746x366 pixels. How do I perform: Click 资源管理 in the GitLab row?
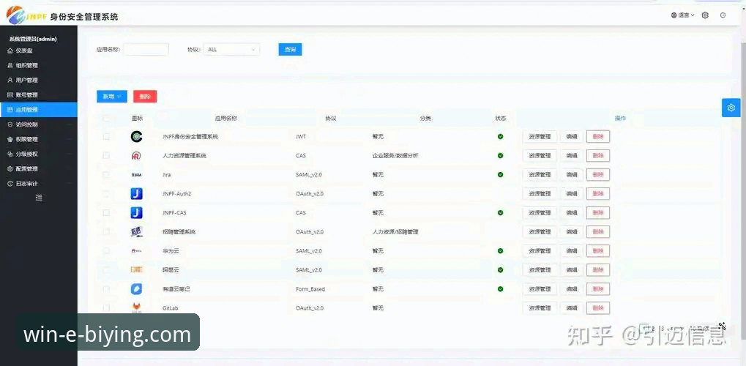(540, 308)
